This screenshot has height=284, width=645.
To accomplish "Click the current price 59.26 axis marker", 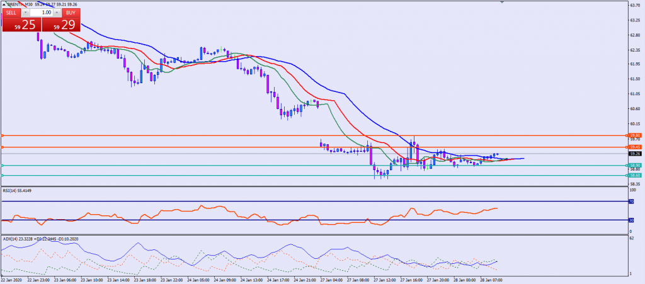I will 634,154.
